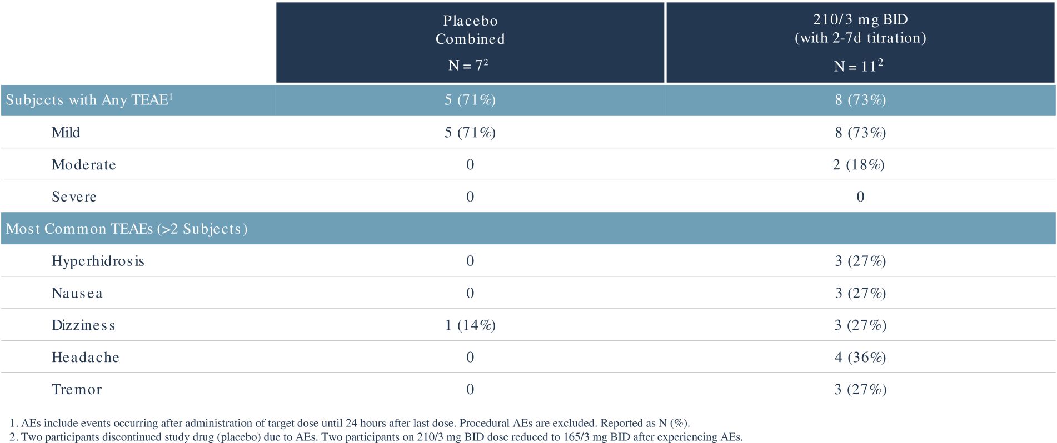Screen dimensions: 1057x443
Task: Select the Severe row label
Action: click(74, 197)
